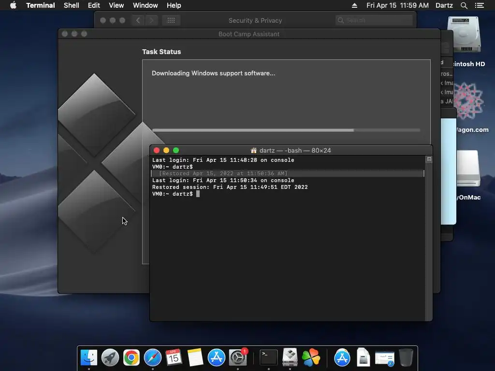495x371 pixels.
Task: Open the Apple menu
Action: tap(13, 5)
